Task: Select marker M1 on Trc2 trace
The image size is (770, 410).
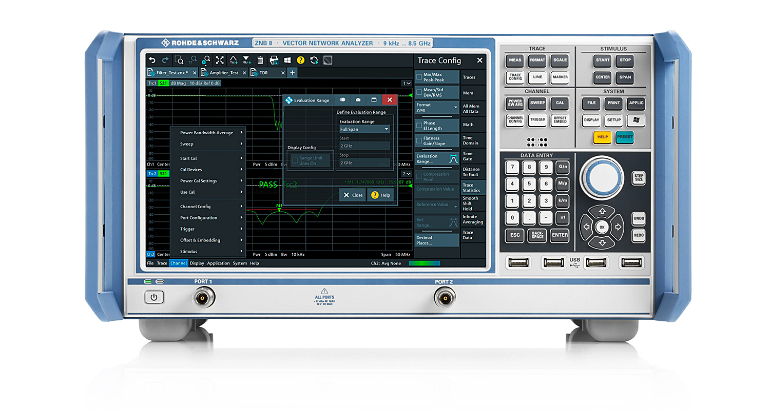Action: (279, 208)
